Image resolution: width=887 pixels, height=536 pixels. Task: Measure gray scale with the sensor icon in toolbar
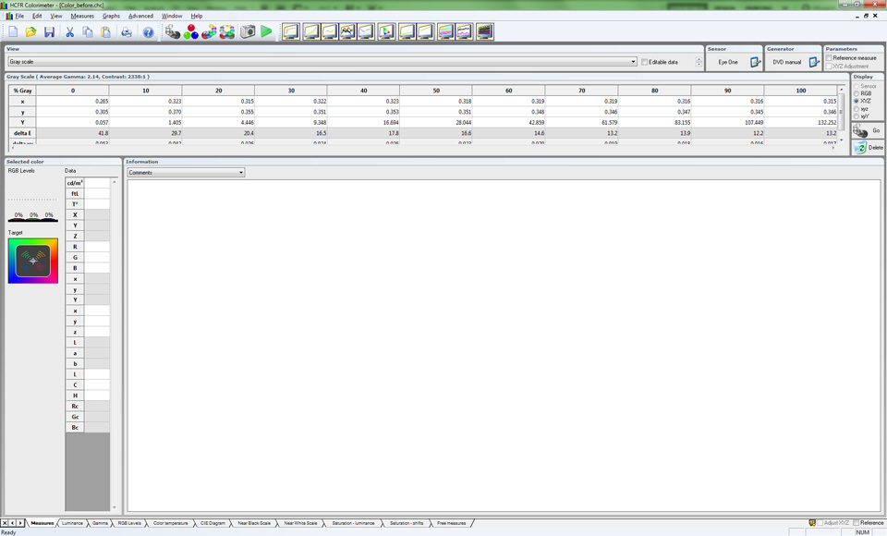pyautogui.click(x=173, y=31)
